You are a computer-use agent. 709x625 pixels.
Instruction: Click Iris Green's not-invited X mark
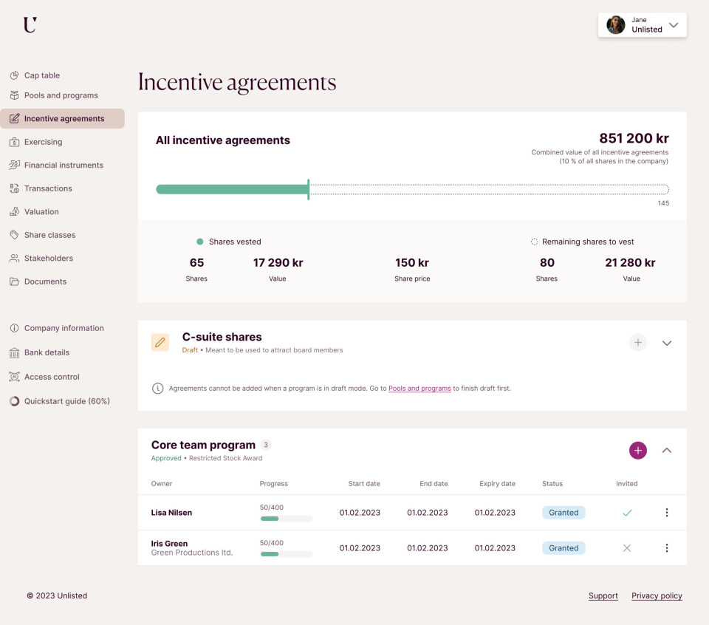coord(627,548)
